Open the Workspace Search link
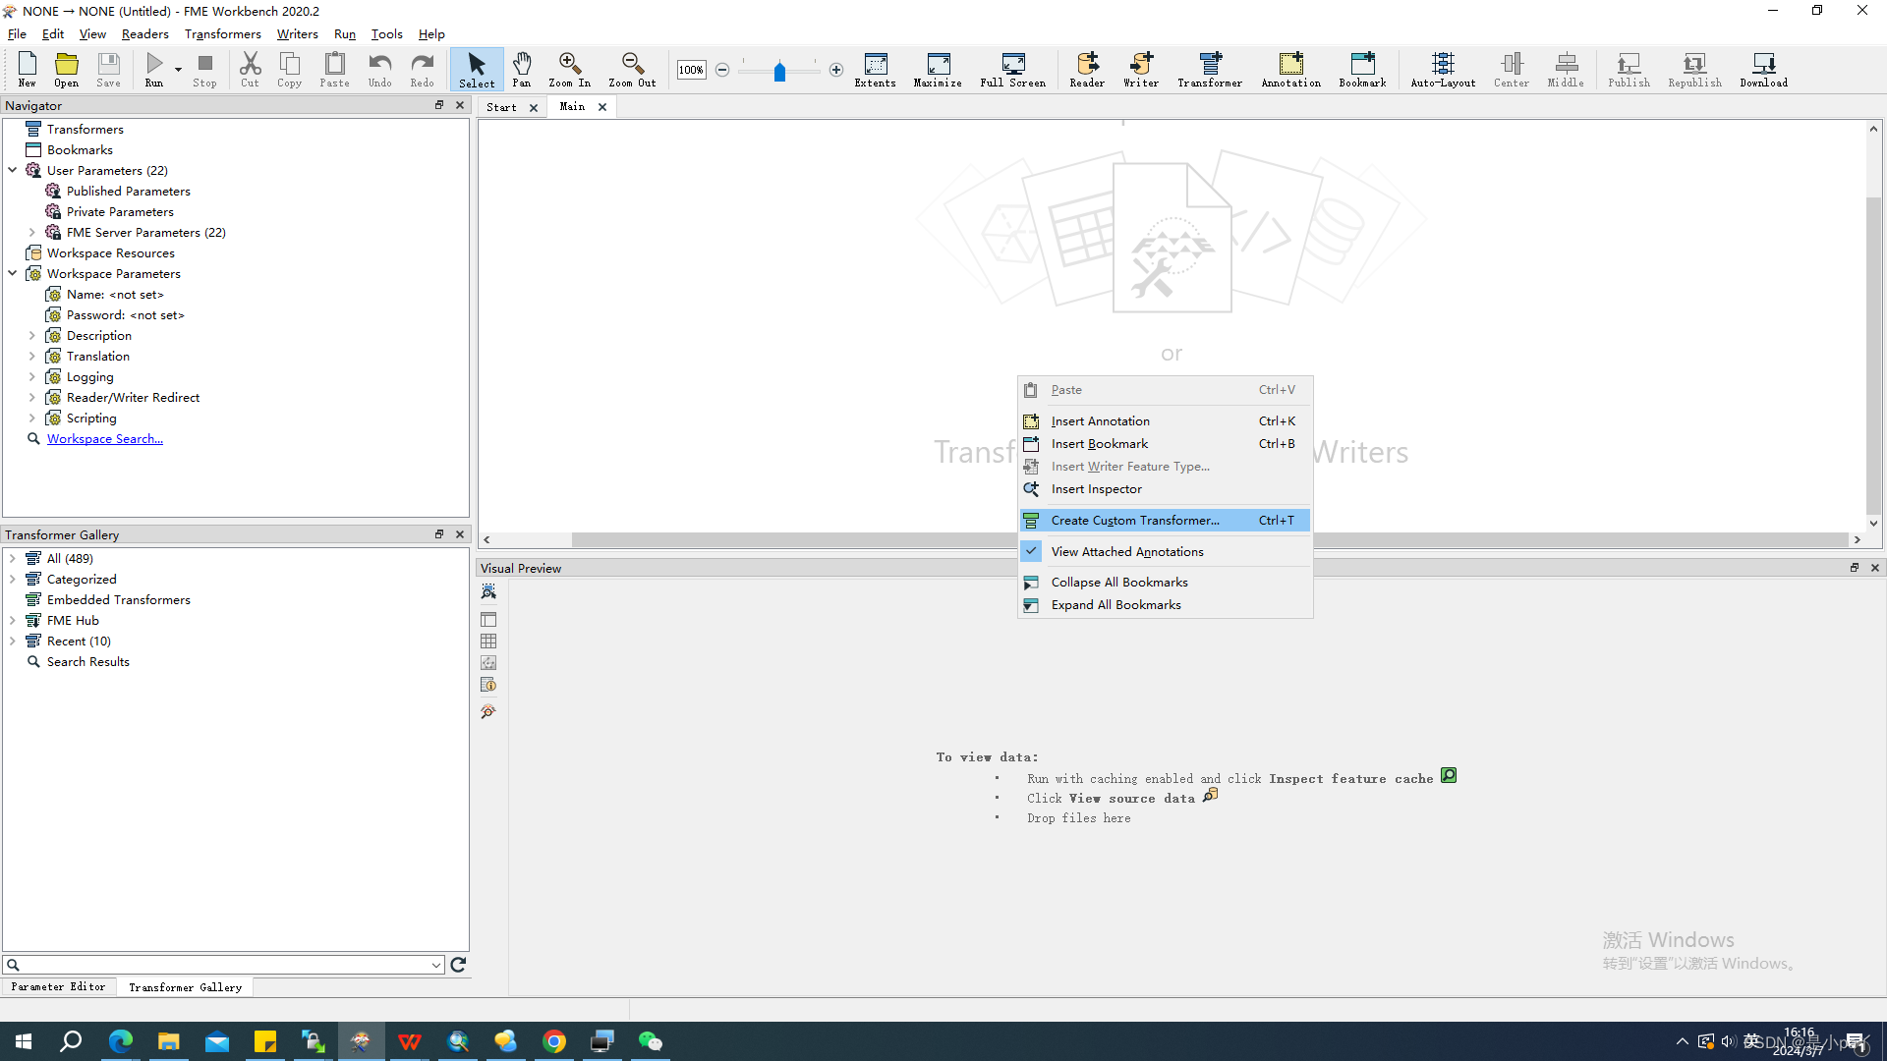This screenshot has width=1887, height=1061. coord(105,439)
